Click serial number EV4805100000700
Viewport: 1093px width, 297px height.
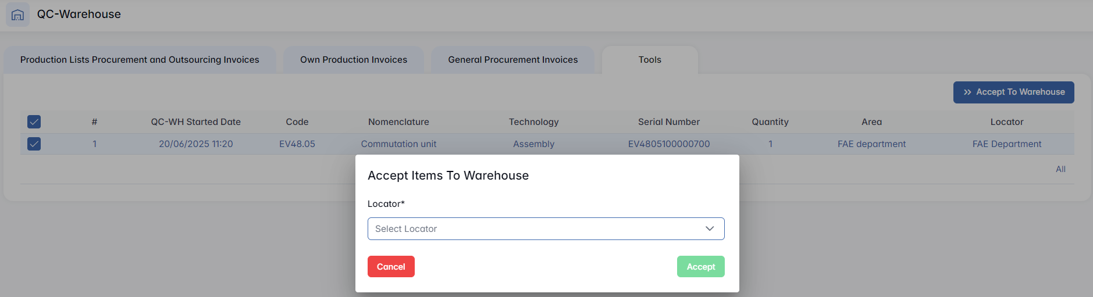(668, 144)
